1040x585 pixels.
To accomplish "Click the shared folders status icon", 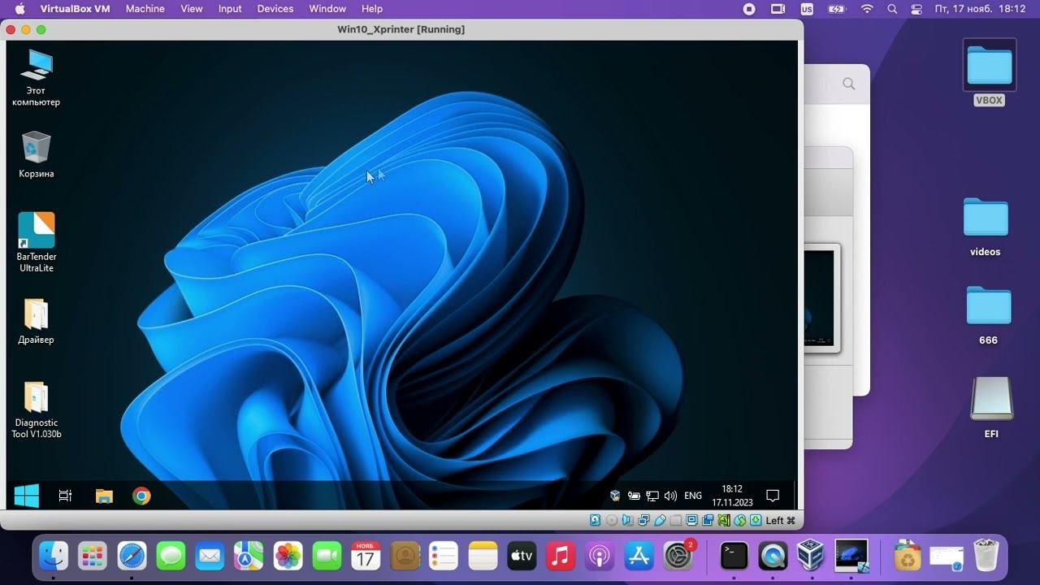I will click(676, 520).
